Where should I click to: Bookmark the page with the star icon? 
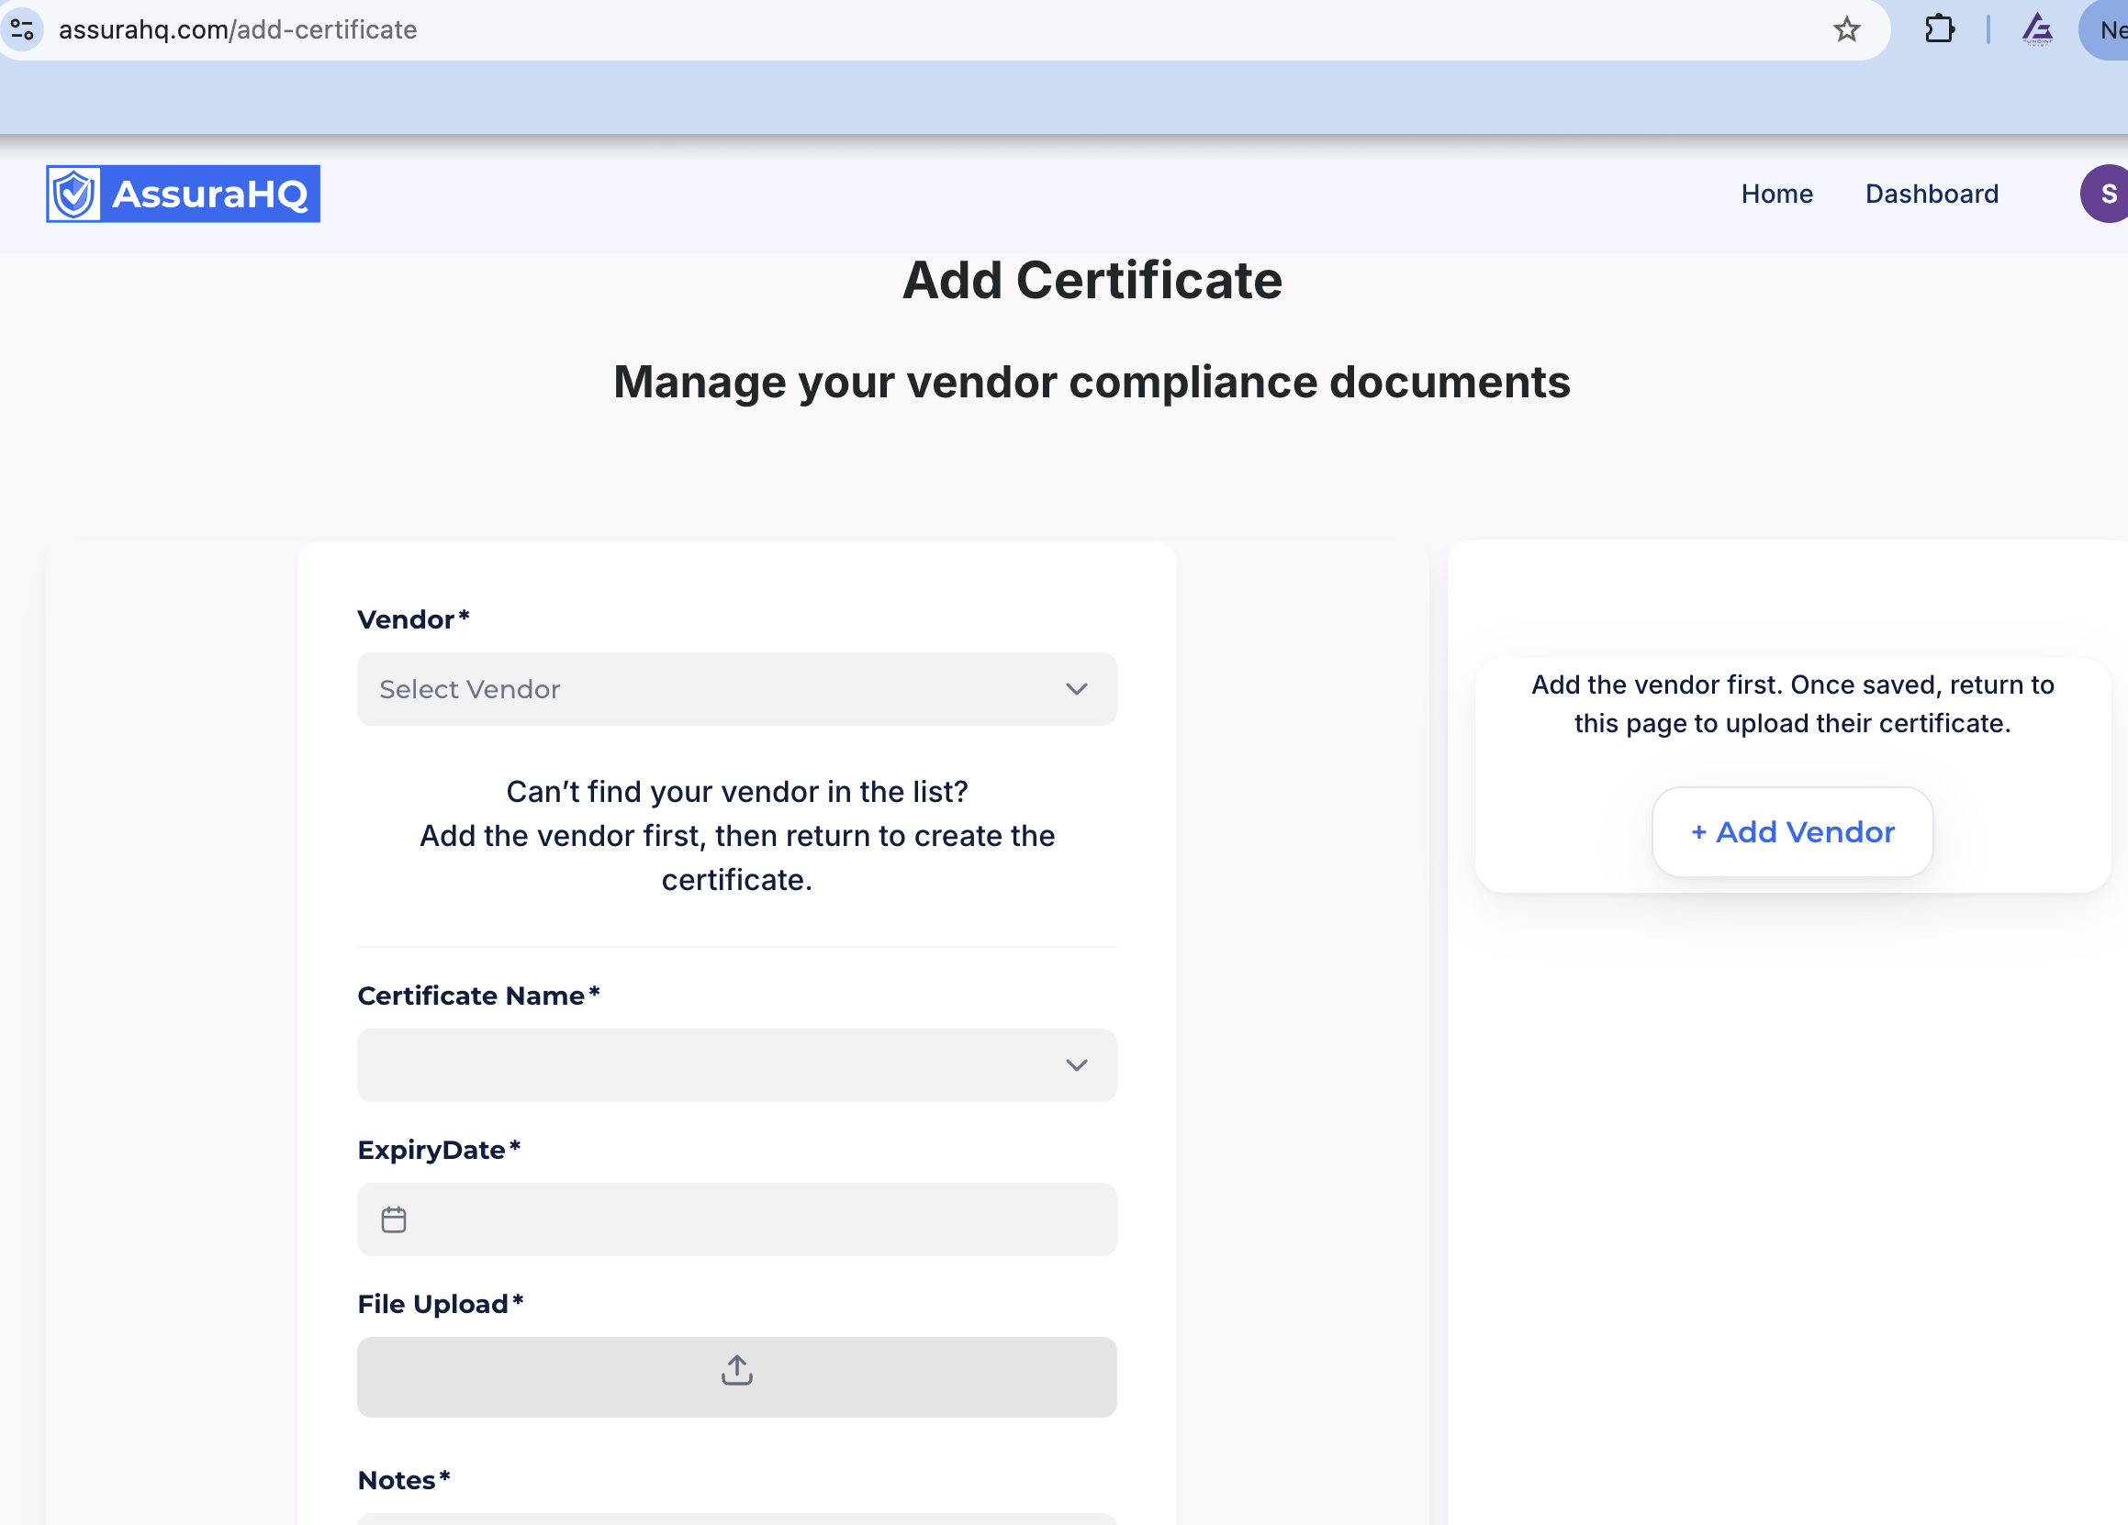[x=1846, y=29]
